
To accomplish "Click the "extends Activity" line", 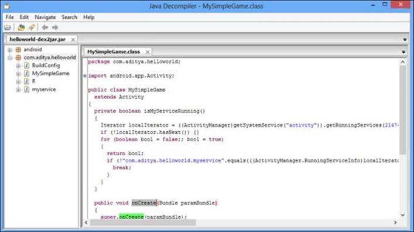I will click(x=119, y=97).
